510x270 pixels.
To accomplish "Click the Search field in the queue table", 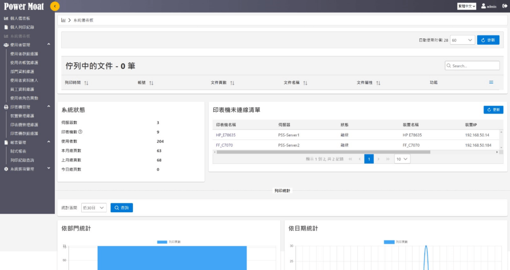I will coord(472,66).
